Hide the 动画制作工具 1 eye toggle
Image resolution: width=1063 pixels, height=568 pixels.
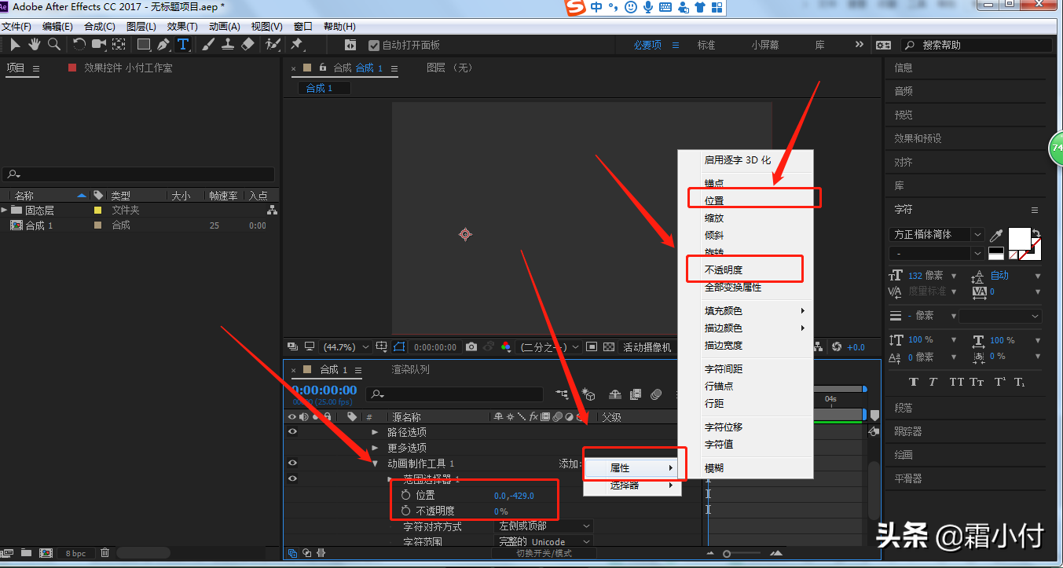(292, 464)
